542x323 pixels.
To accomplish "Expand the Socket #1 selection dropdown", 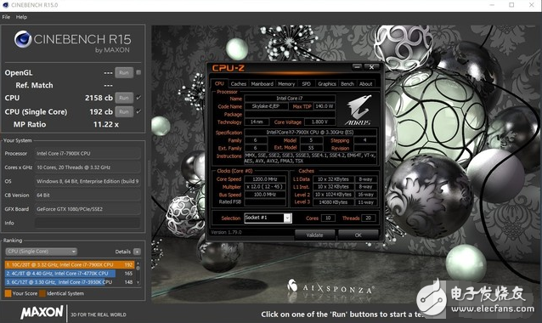I will pos(287,218).
